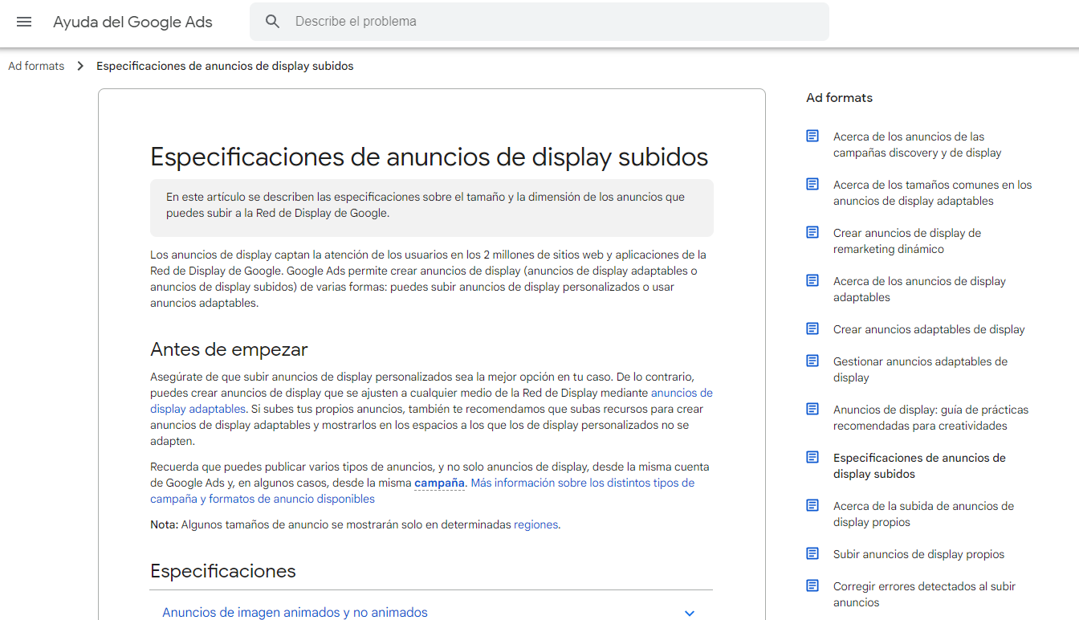
Task: Click article icon beside remarketing dinámico entry
Action: point(812,232)
